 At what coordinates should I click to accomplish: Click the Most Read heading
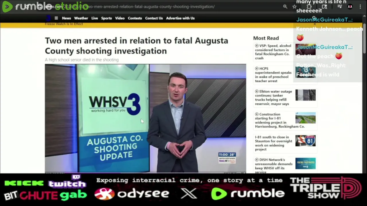click(x=266, y=38)
